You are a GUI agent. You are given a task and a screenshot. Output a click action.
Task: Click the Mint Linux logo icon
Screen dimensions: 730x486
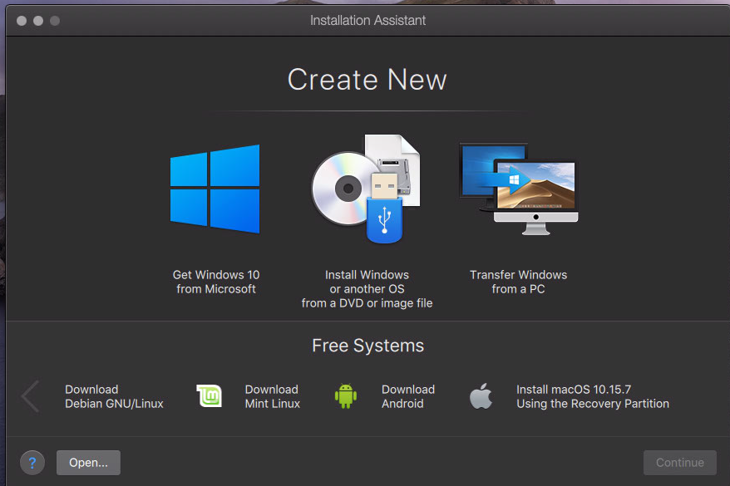(x=209, y=396)
